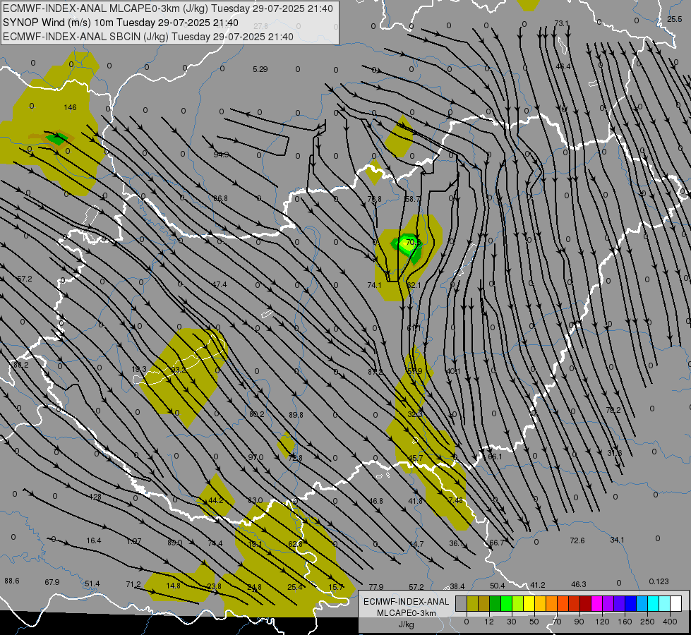Image resolution: width=691 pixels, height=635 pixels.
Task: Click the map value 79.2
Action: 613,410
